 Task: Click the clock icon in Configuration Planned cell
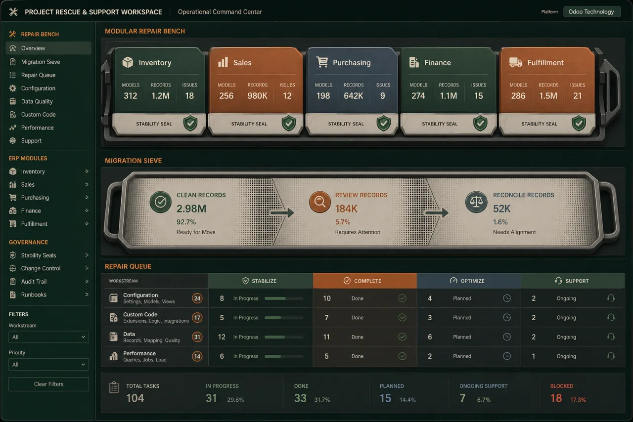coord(507,298)
